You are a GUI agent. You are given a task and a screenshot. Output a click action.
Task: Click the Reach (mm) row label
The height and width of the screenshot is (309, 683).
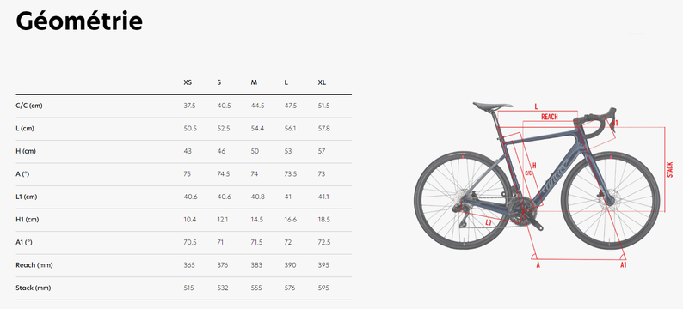tap(34, 265)
